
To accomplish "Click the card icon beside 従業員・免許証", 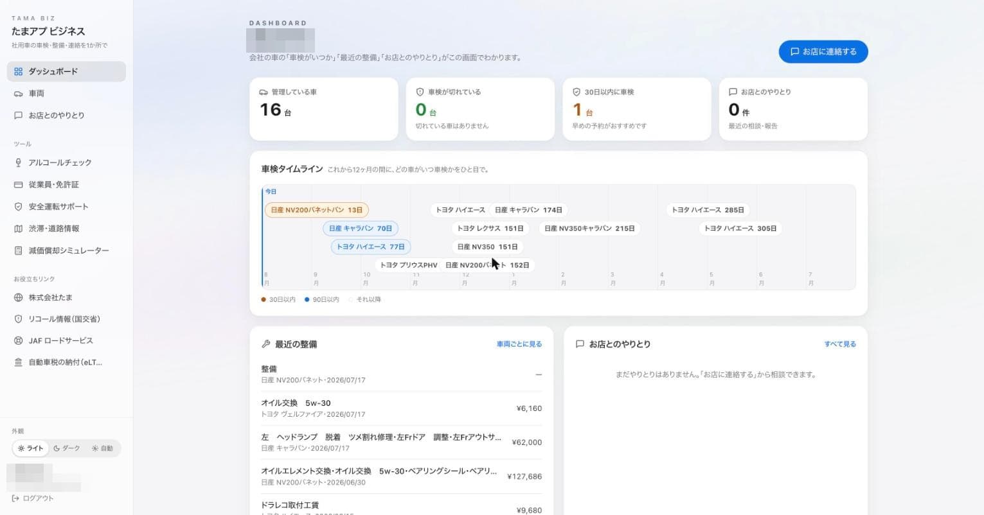I will click(18, 185).
